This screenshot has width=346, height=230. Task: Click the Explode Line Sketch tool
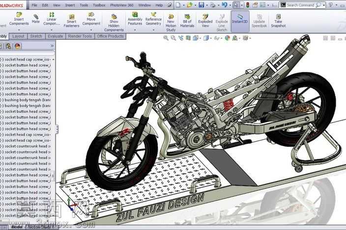222,23
